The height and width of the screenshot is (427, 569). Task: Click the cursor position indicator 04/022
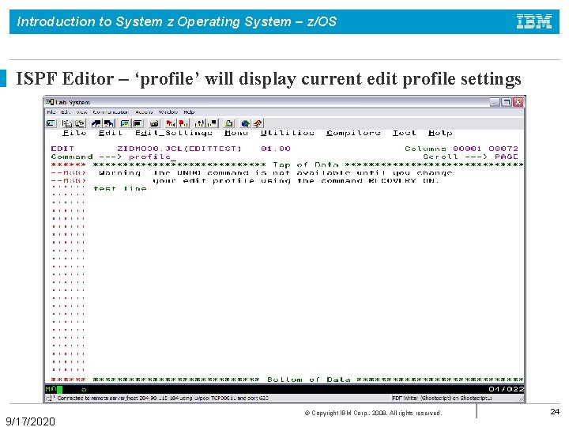(506, 389)
